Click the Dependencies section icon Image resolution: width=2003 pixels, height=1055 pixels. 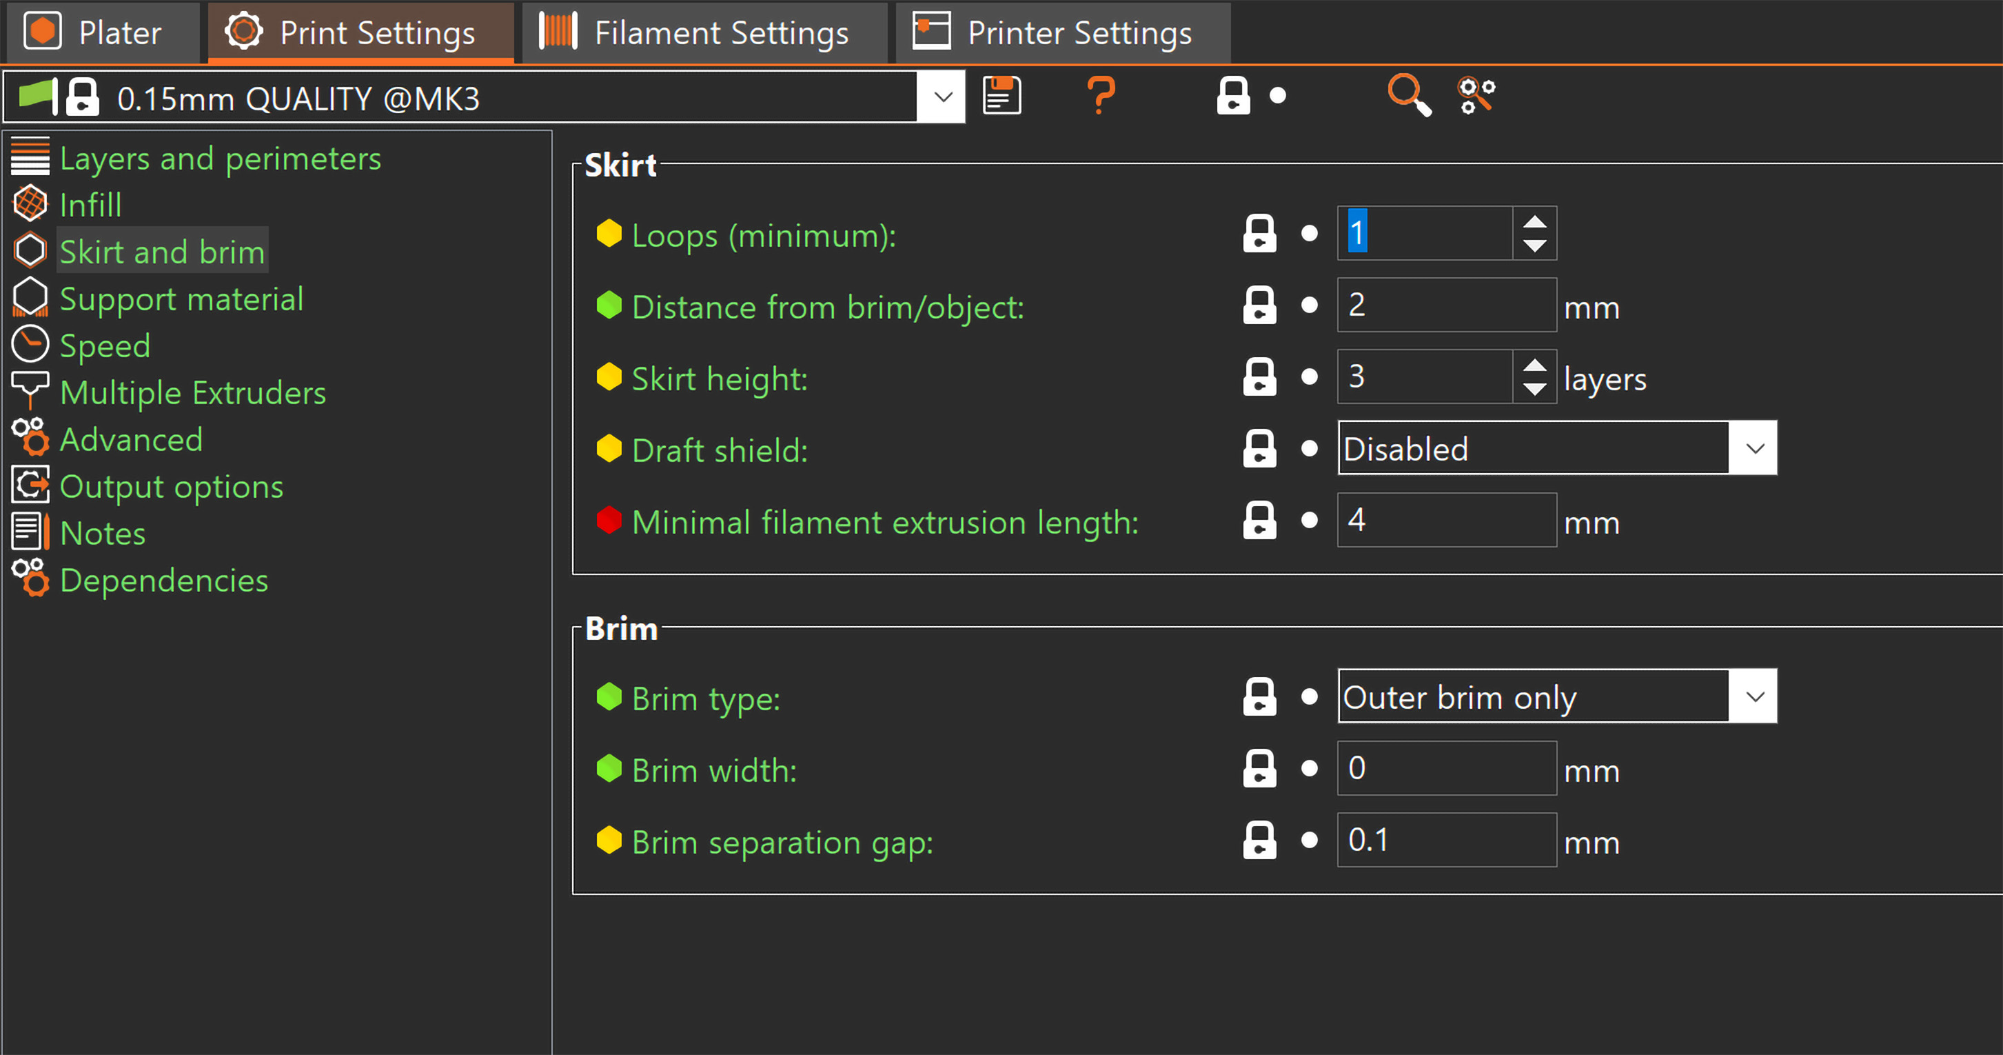tap(29, 581)
